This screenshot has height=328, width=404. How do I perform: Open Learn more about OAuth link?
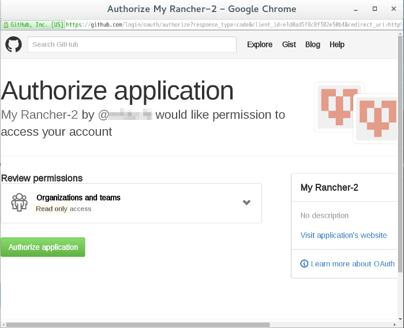coord(353,263)
